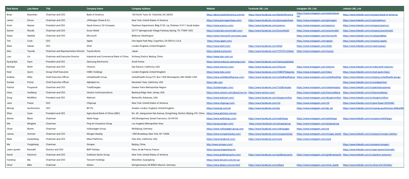Image resolution: width=409 pixels, height=179 pixels.
Task: Open Mike Wirth Chevron LinkedIn link
Action: (368, 67)
